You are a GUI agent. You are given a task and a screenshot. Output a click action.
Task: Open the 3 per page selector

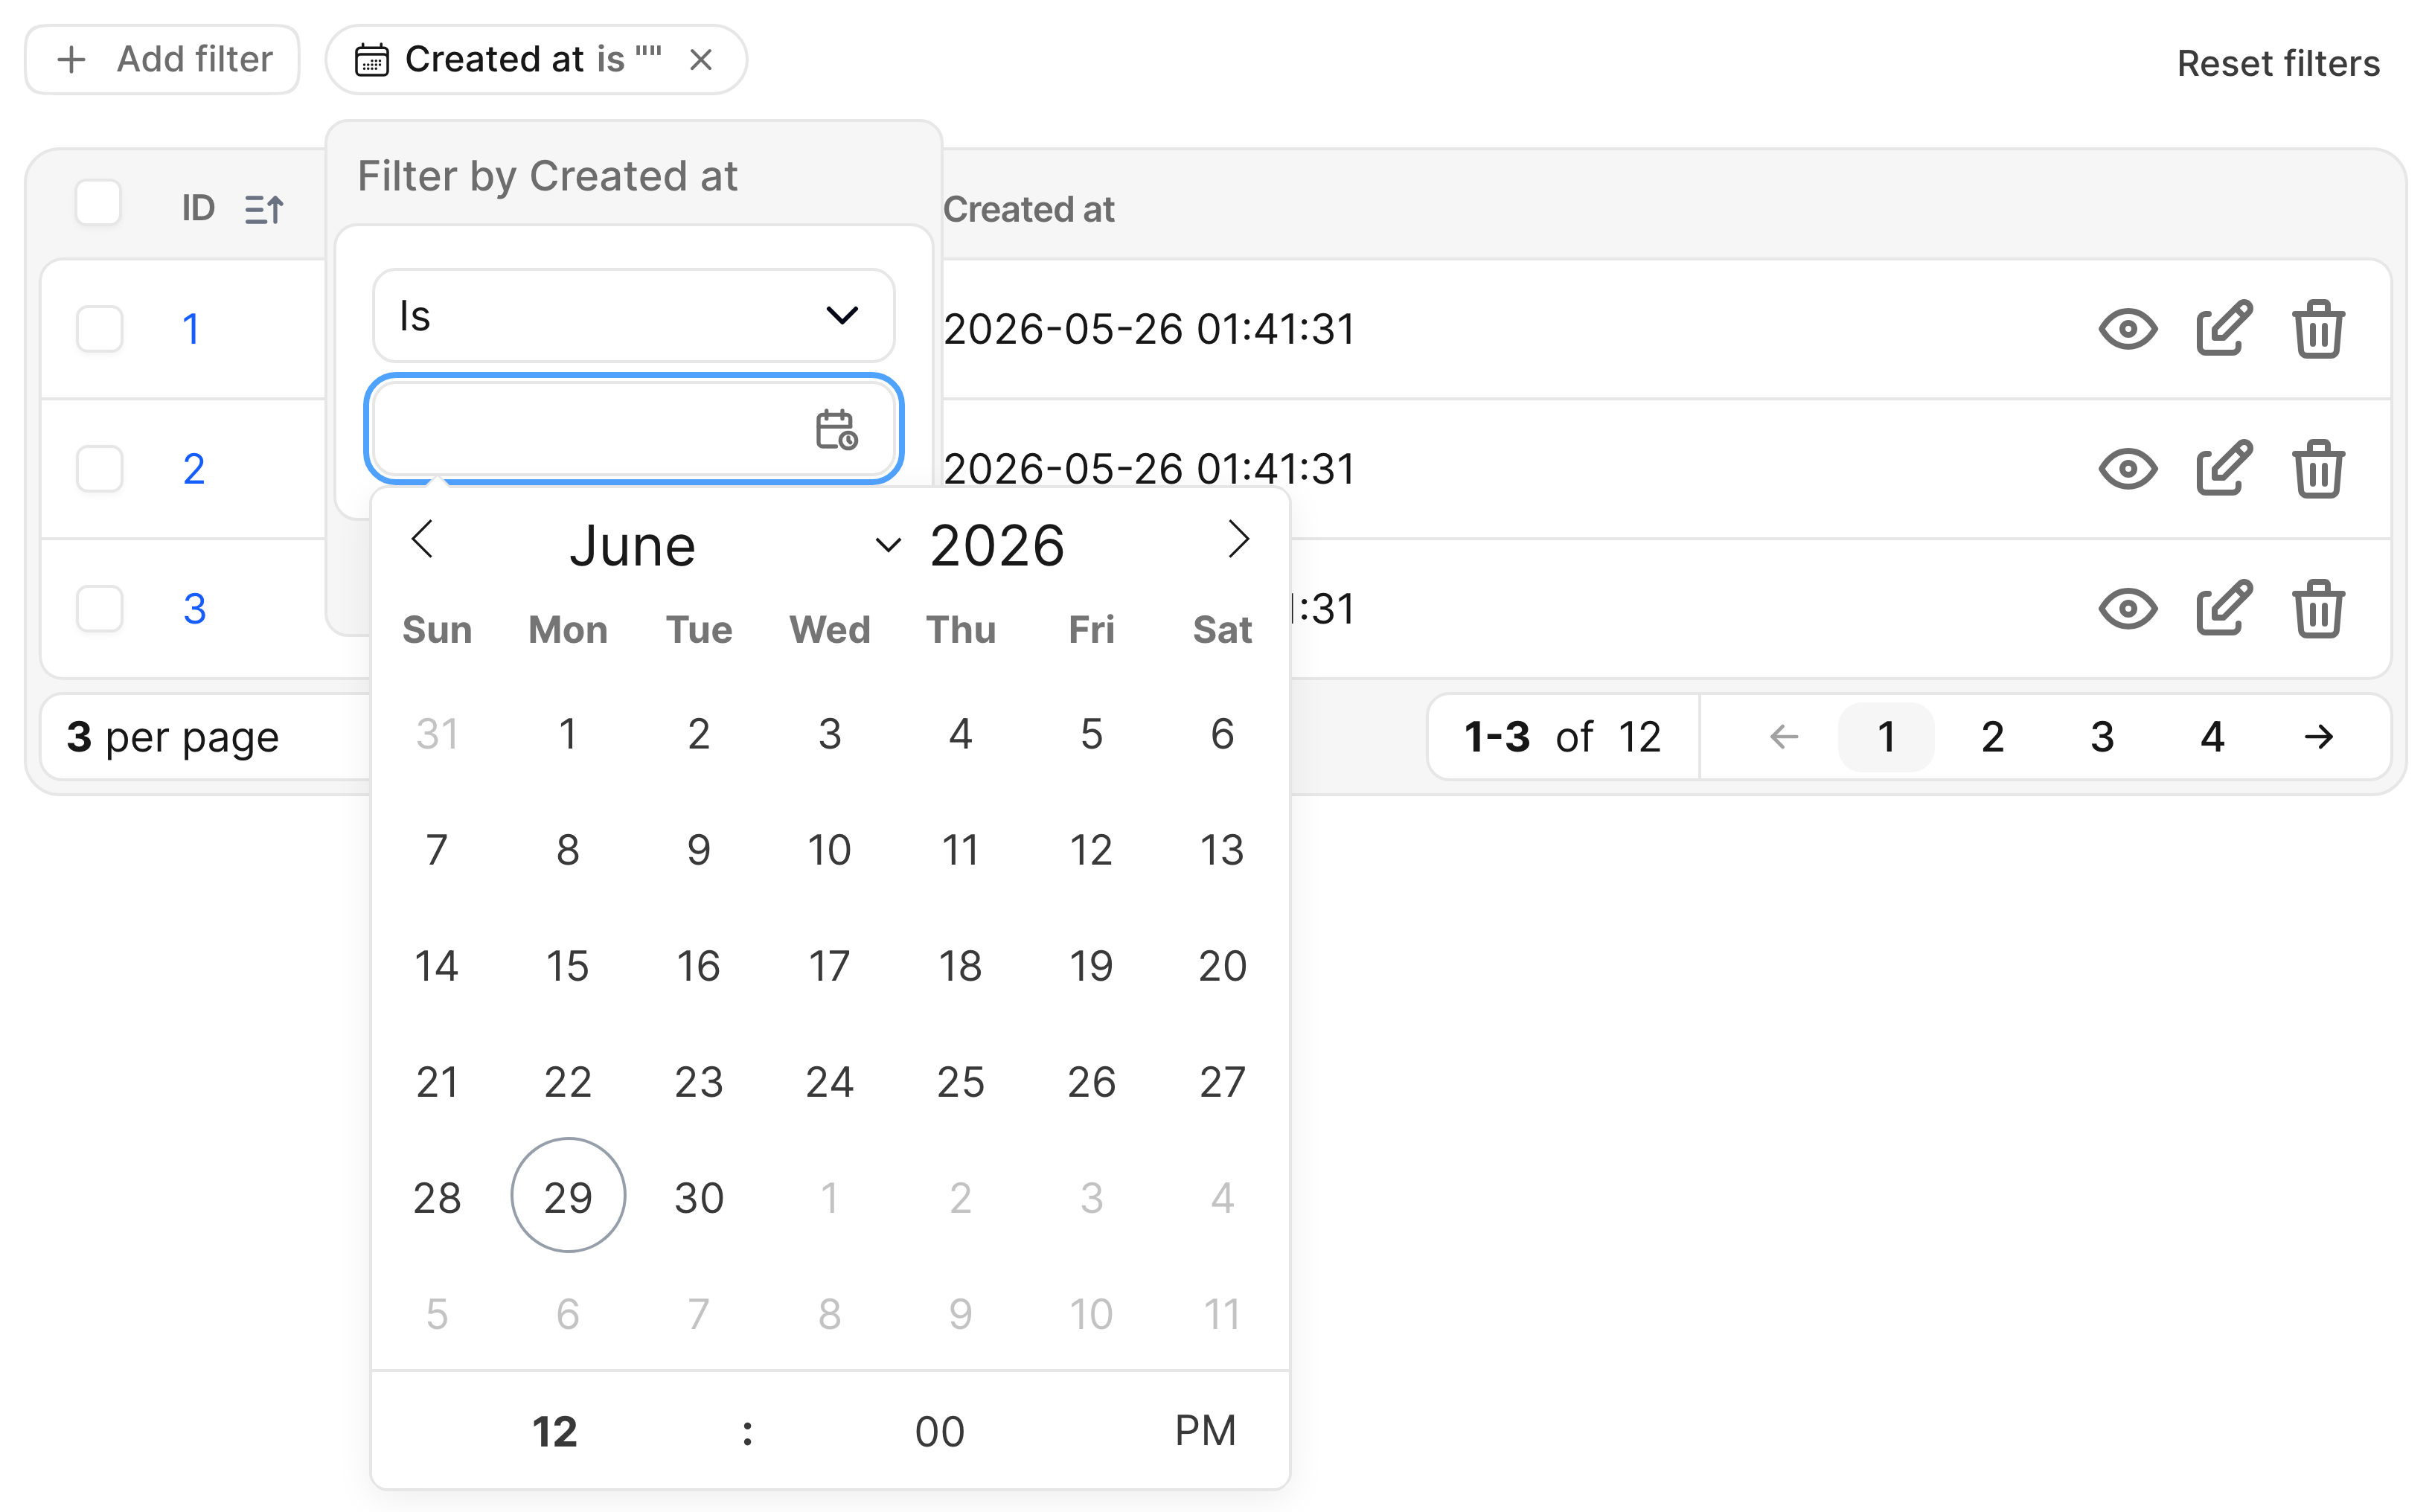click(x=173, y=737)
